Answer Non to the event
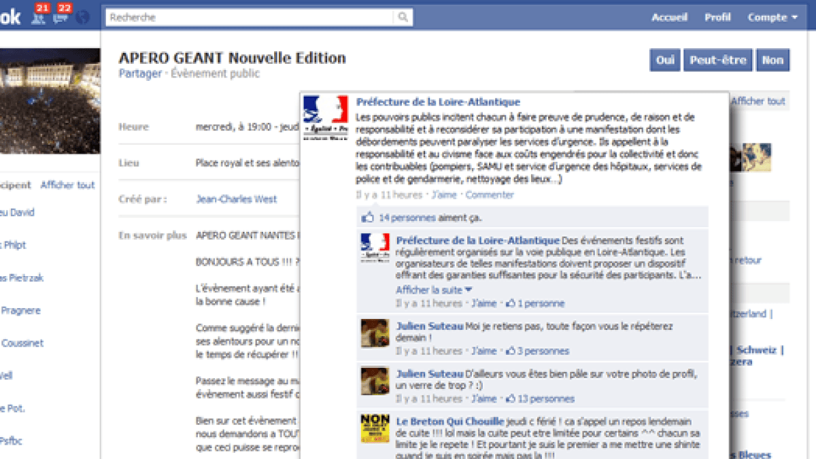 (x=772, y=60)
